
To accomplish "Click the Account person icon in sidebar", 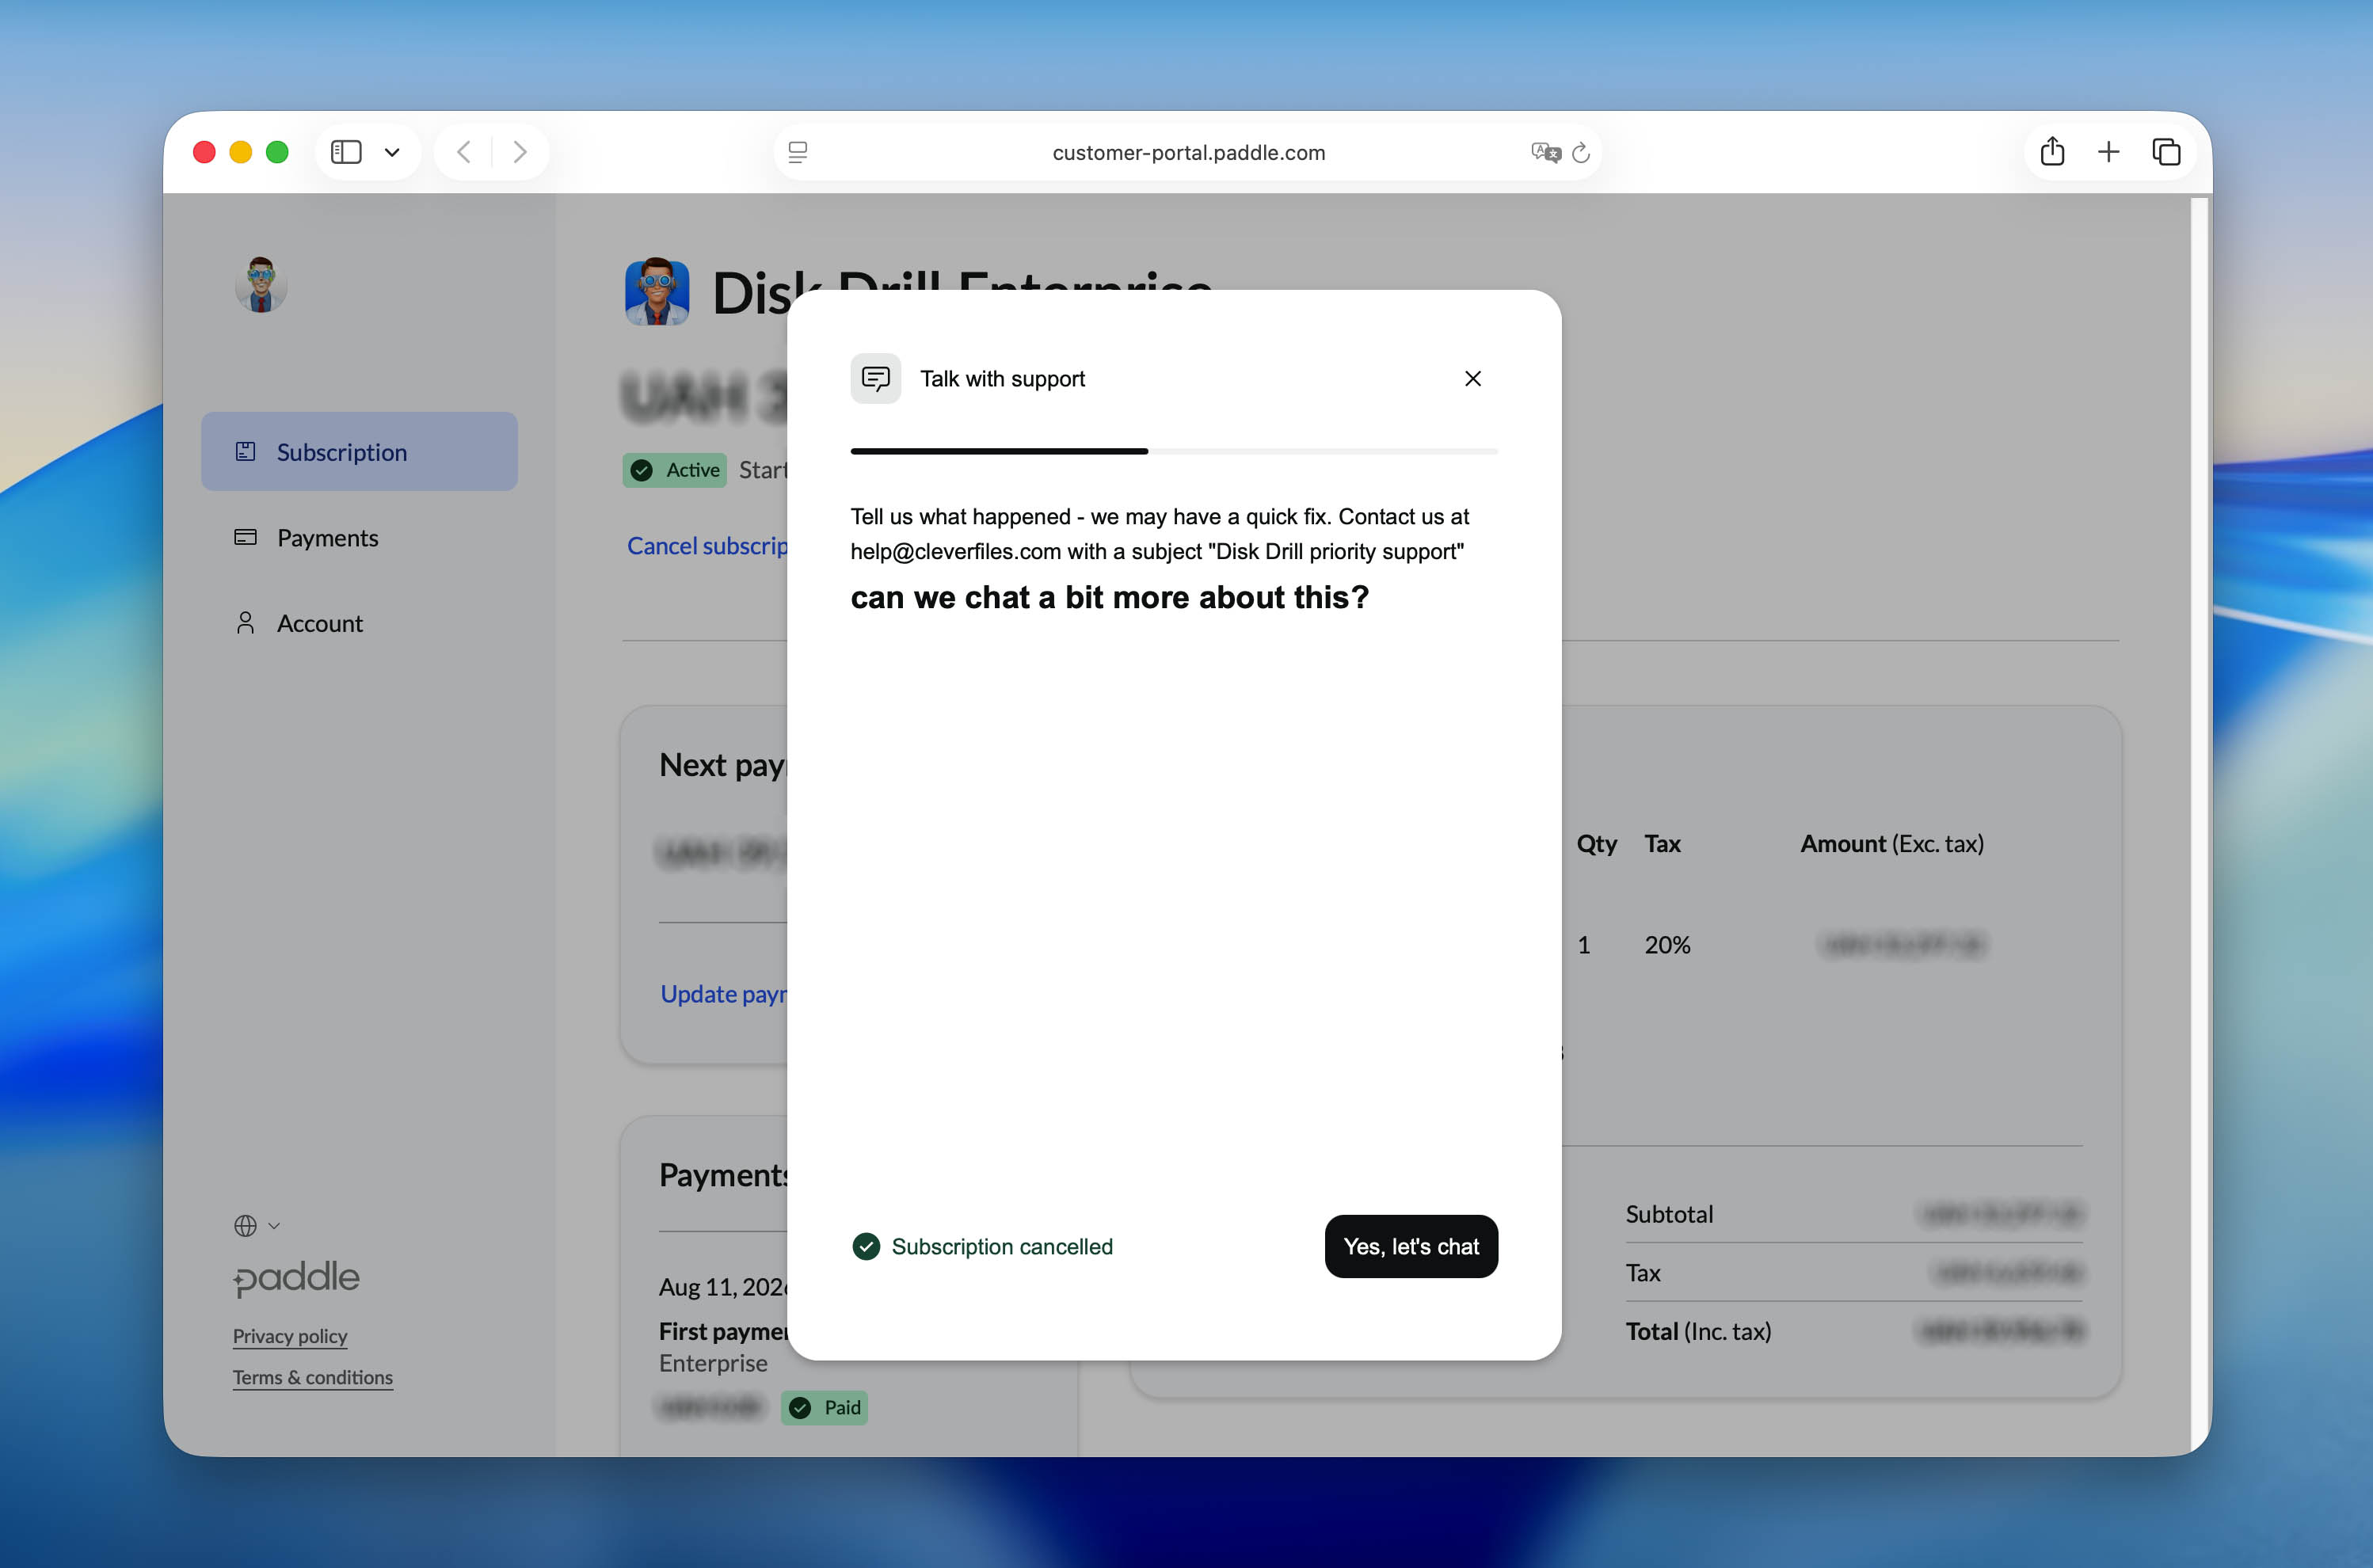I will coord(245,623).
